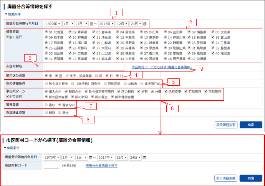Select the 含む radio button for 境界変更
265x186 pixels.
[x=46, y=104]
